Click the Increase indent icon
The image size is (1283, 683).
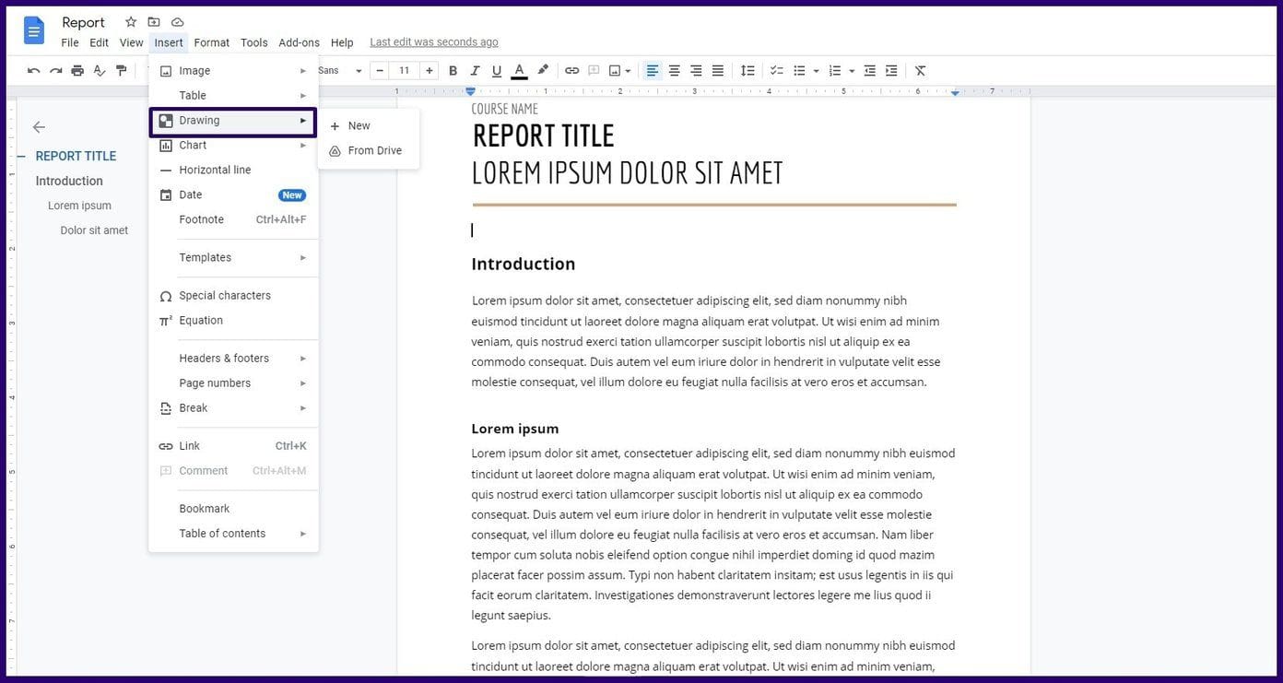point(891,71)
